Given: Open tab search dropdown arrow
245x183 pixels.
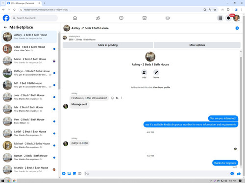Looking at the screenshot, I should 3,3.
